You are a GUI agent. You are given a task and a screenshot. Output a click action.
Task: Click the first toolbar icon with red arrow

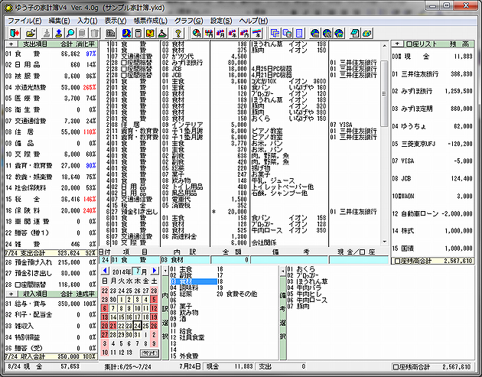point(14,34)
